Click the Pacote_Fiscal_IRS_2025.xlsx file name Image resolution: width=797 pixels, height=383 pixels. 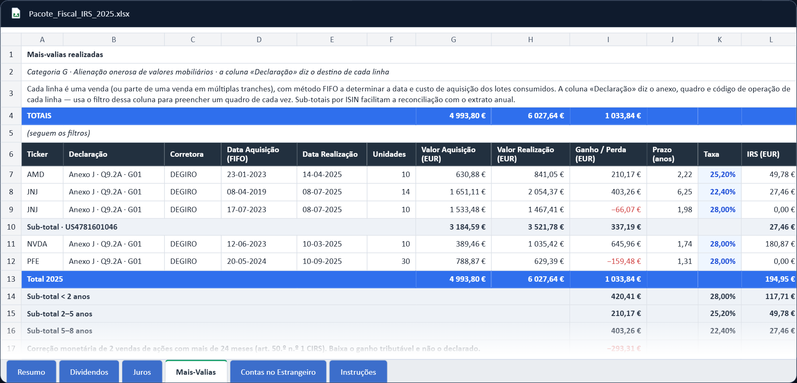(x=79, y=14)
